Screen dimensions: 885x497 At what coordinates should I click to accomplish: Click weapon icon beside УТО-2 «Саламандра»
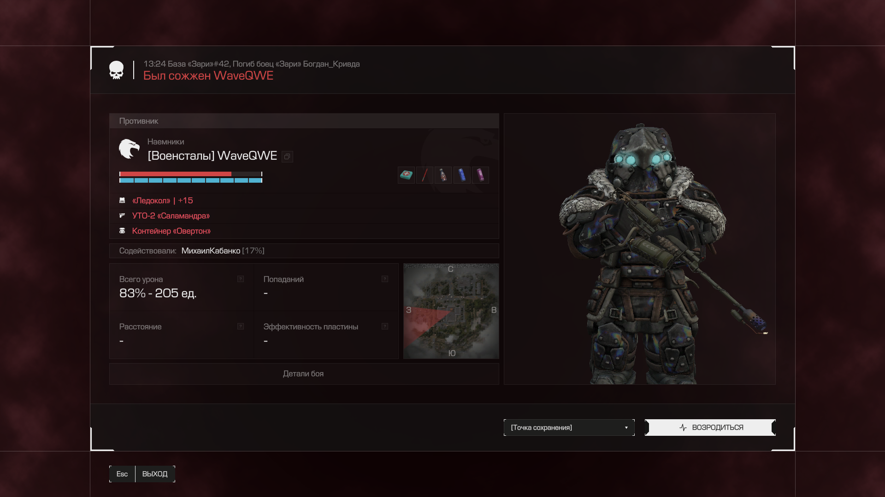122,215
